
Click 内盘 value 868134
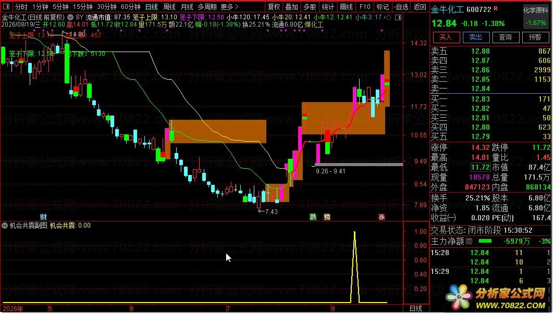pos(538,187)
